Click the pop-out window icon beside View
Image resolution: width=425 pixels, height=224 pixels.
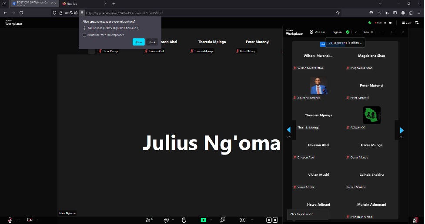tap(417, 23)
